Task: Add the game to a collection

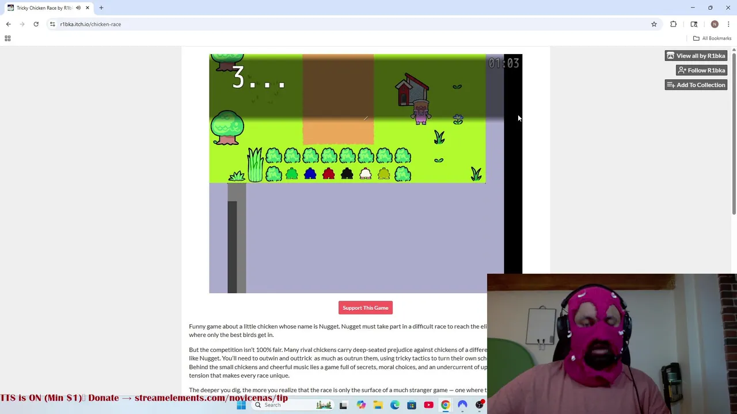Action: click(x=696, y=85)
